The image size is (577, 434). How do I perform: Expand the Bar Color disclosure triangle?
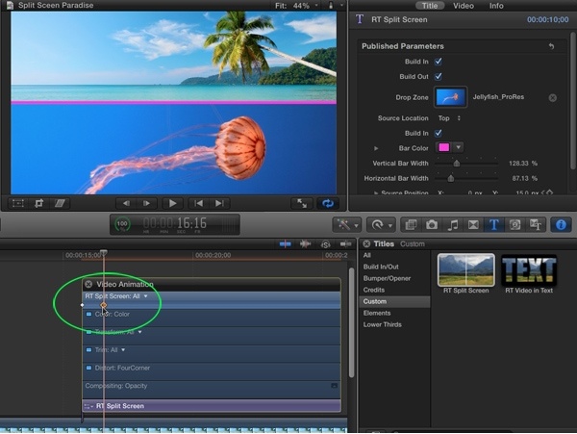376,148
